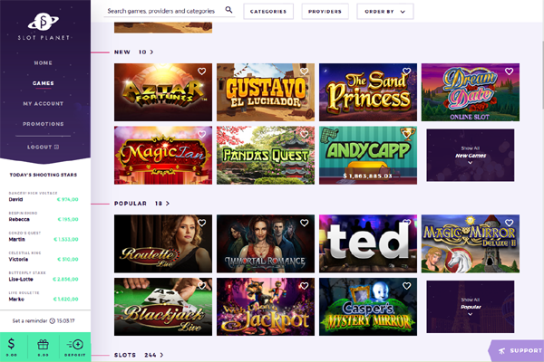The height and width of the screenshot is (362, 544).
Task: Expand the Popular section arrow
Action: click(168, 204)
